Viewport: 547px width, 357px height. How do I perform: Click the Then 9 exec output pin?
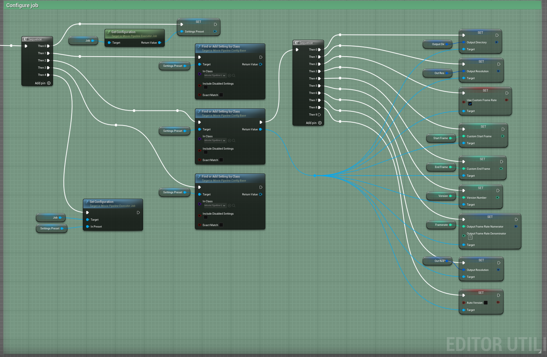click(x=319, y=115)
